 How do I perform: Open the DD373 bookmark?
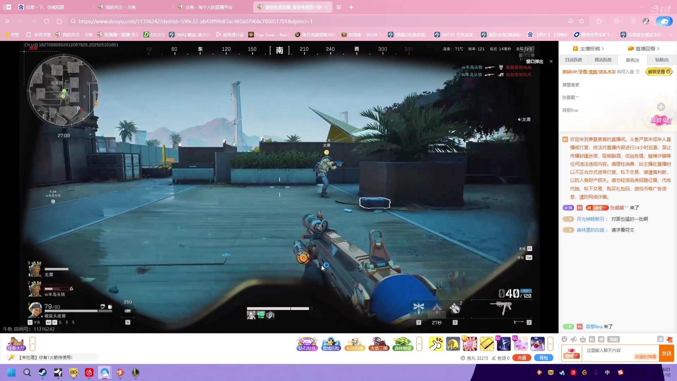coord(154,35)
